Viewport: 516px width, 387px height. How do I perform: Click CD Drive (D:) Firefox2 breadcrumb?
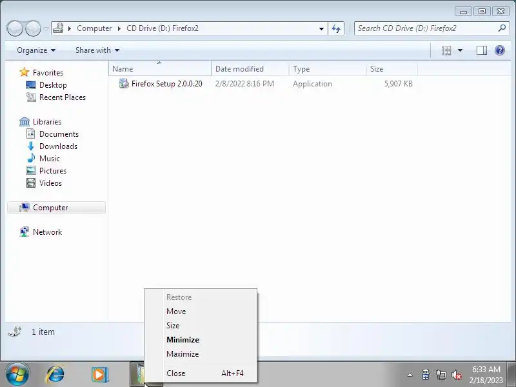click(x=163, y=28)
